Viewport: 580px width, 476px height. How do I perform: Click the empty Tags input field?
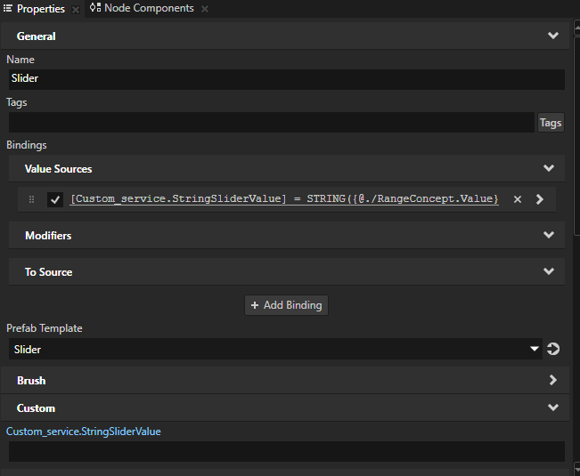[272, 122]
